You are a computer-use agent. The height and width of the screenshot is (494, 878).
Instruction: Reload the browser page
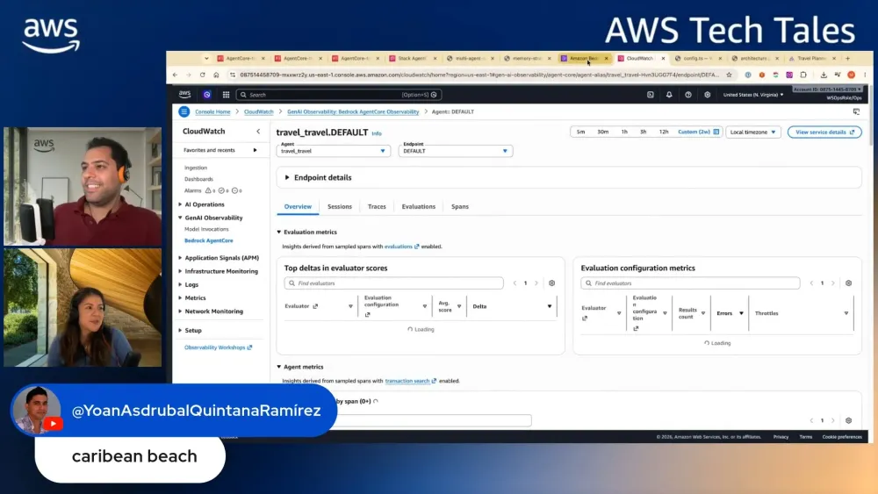[202, 75]
